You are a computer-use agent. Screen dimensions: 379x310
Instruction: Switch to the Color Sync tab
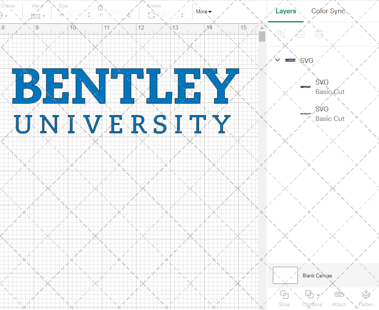click(x=328, y=11)
